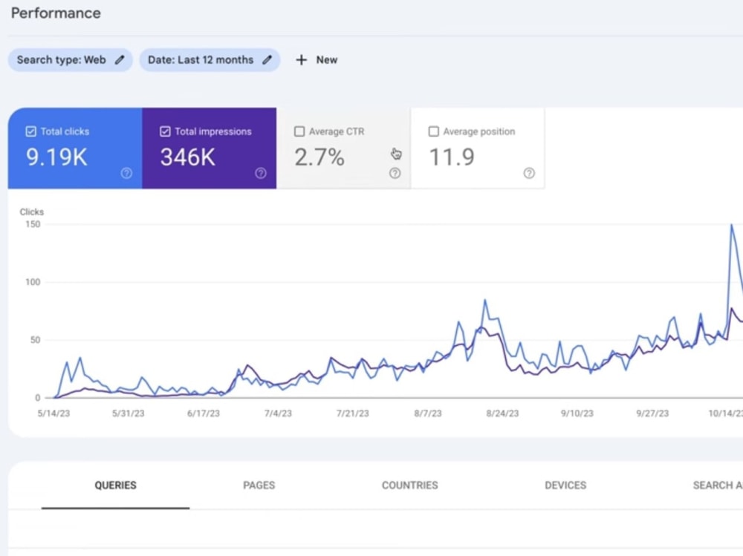Click the plus icon beside New

(302, 59)
